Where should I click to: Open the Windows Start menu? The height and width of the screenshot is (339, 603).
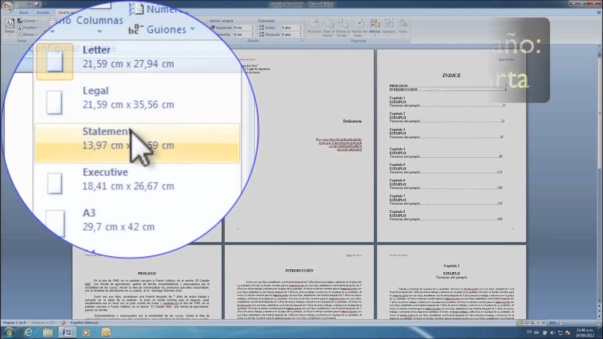[x=9, y=332]
